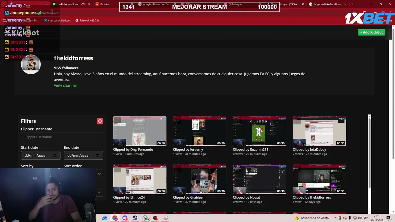Open the Advertencia de viento weather widget
Viewport: 395px width, 222px height.
pyautogui.click(x=312, y=218)
